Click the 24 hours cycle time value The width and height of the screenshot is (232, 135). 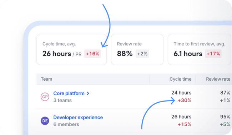click(x=181, y=93)
